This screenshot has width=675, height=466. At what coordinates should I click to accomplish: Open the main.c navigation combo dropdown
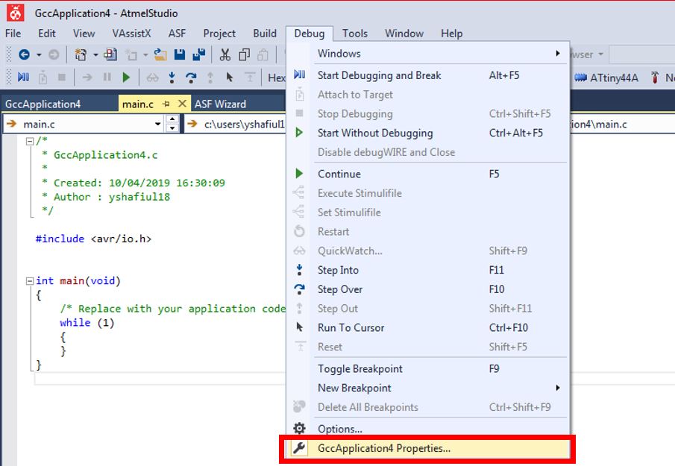[158, 124]
